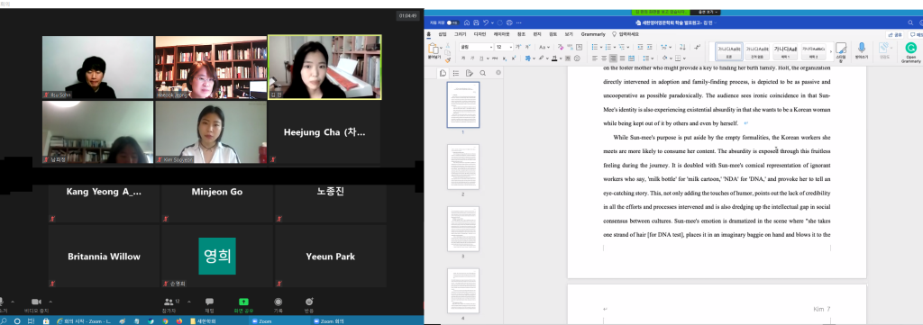The height and width of the screenshot is (325, 923).
Task: Toggle subscript formatting
Action: [x=505, y=59]
